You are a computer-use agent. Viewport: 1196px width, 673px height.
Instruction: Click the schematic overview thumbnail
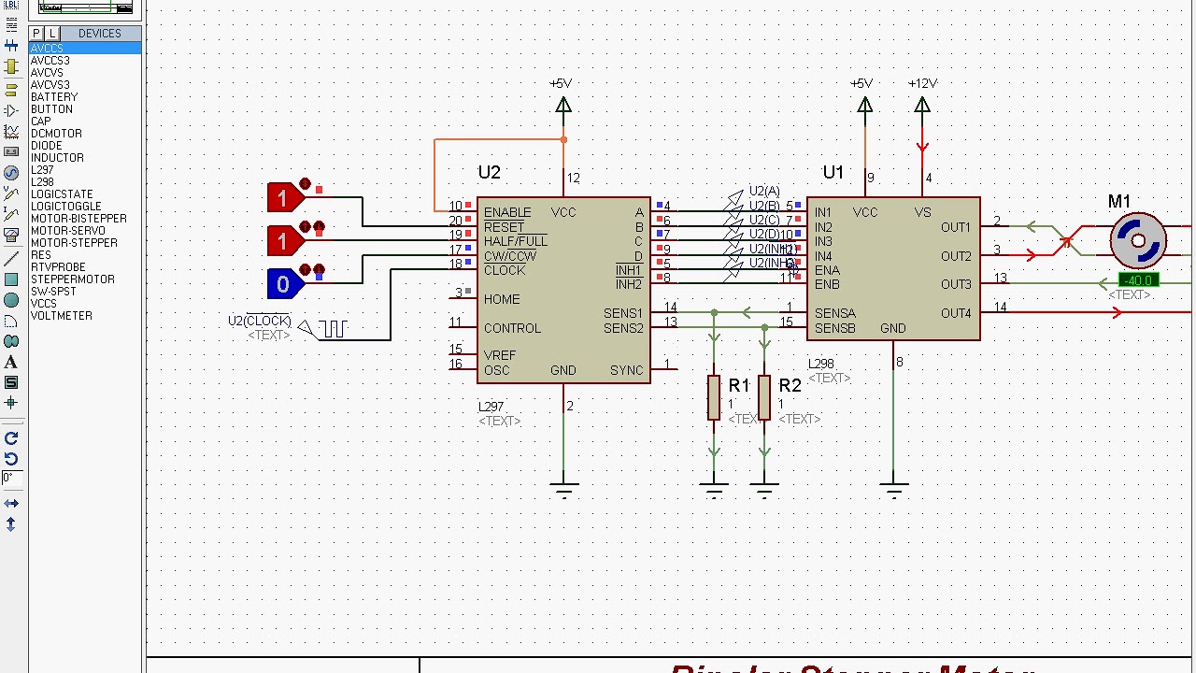(x=85, y=7)
